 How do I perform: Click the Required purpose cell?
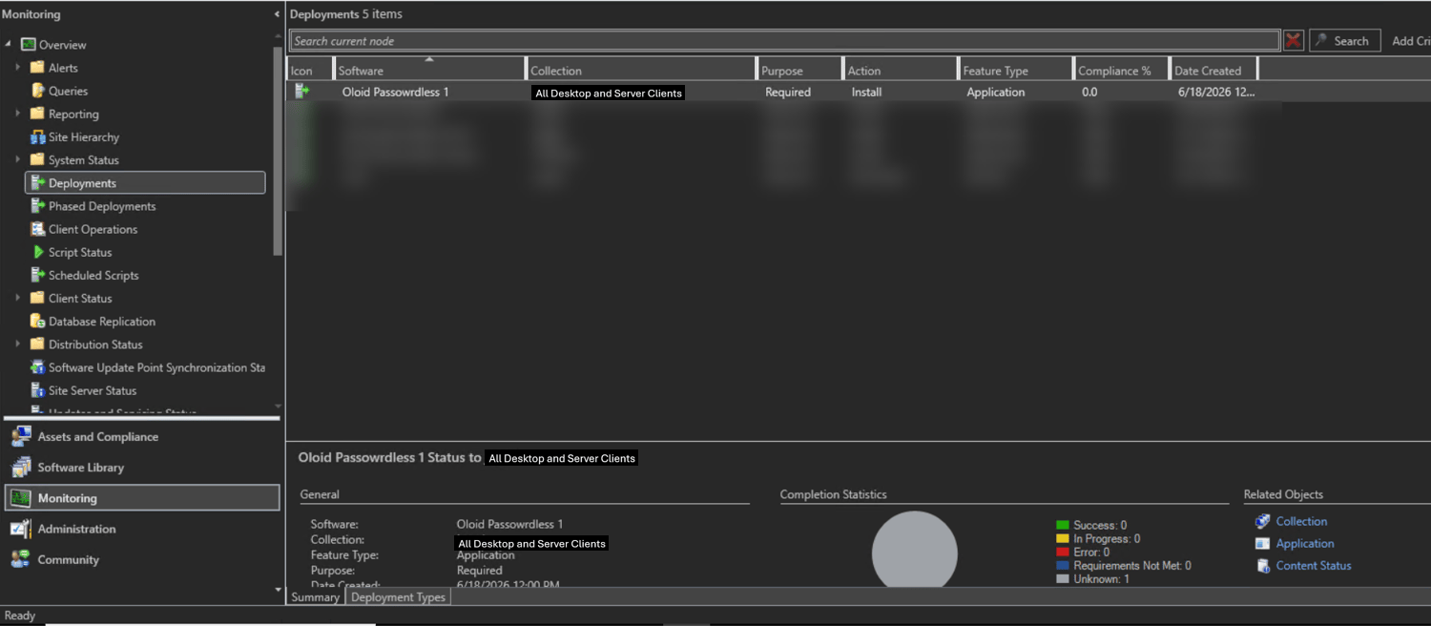(x=788, y=93)
